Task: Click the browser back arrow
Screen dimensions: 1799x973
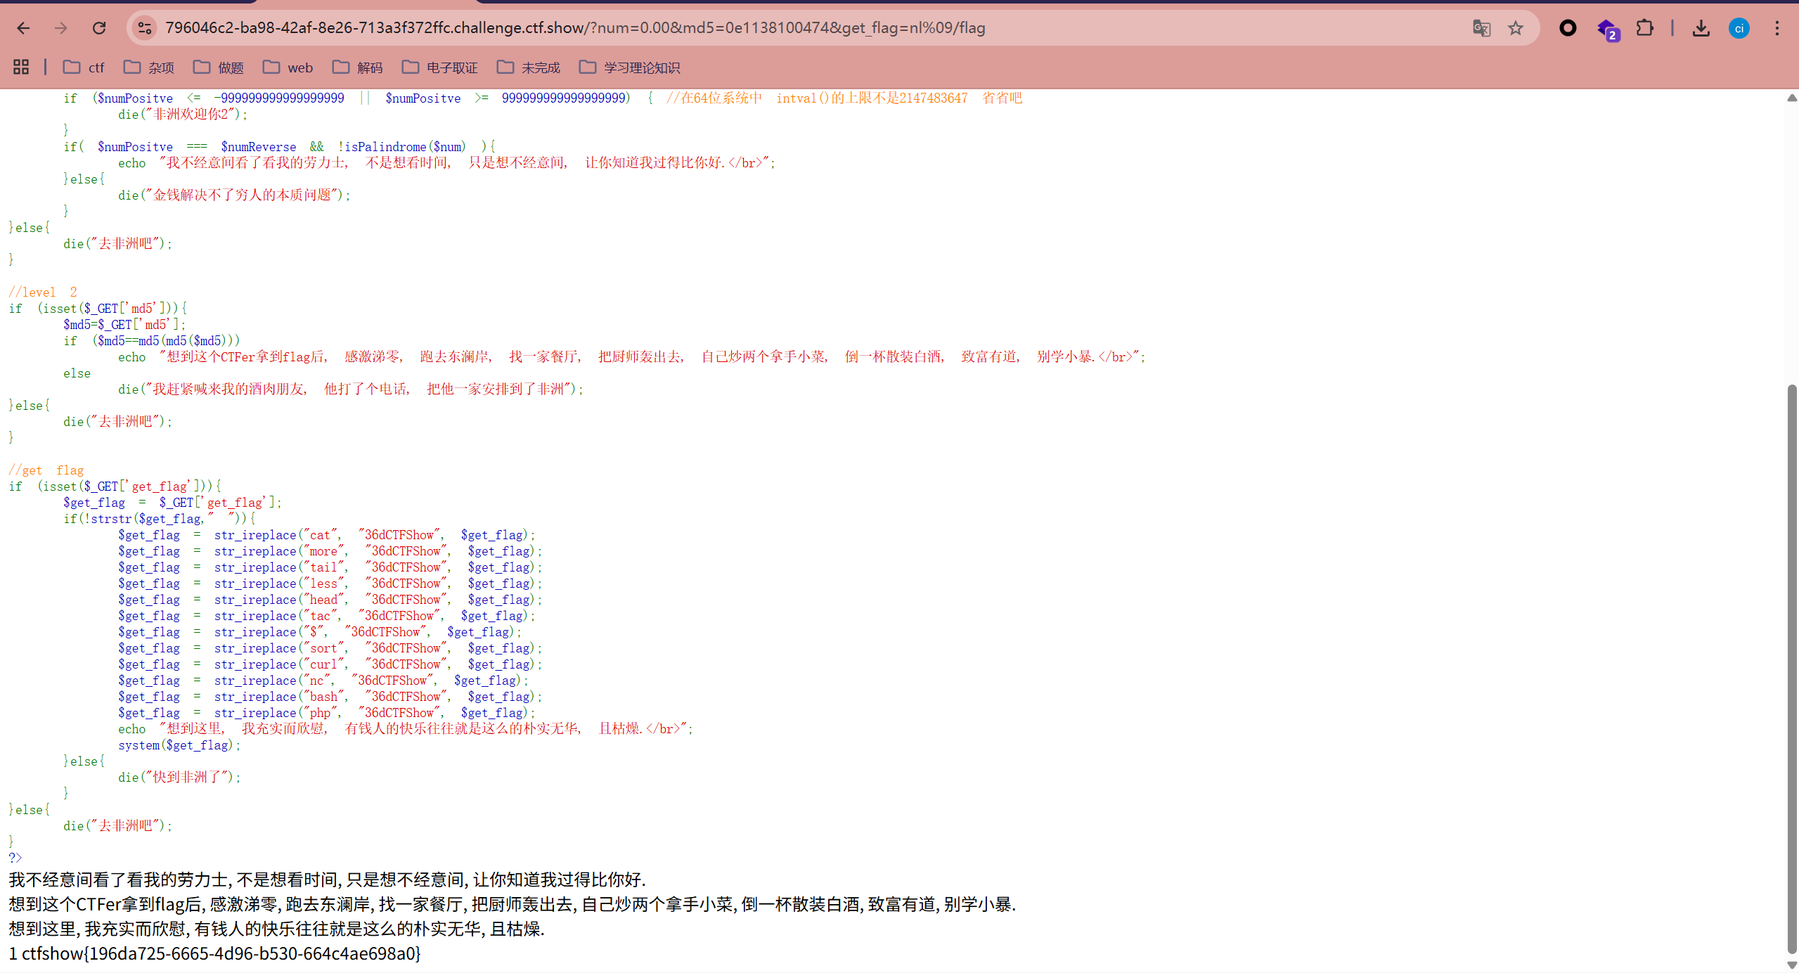Action: [23, 28]
